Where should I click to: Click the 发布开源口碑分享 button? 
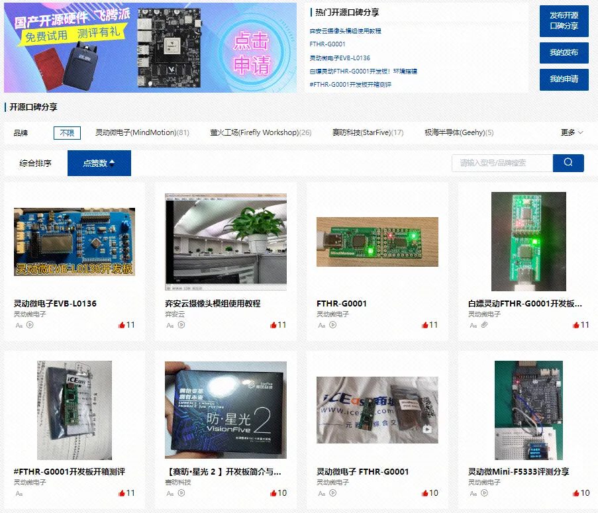564,21
